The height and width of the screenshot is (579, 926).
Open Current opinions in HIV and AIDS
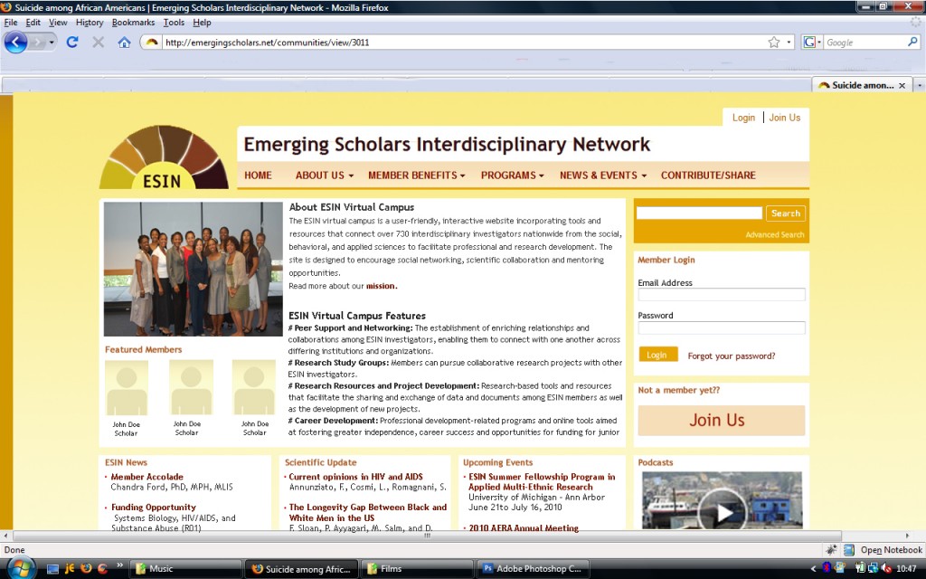tap(356, 477)
